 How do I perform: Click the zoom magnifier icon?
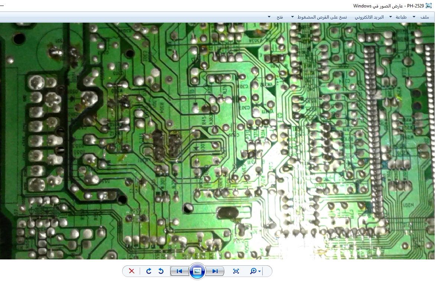(x=253, y=271)
